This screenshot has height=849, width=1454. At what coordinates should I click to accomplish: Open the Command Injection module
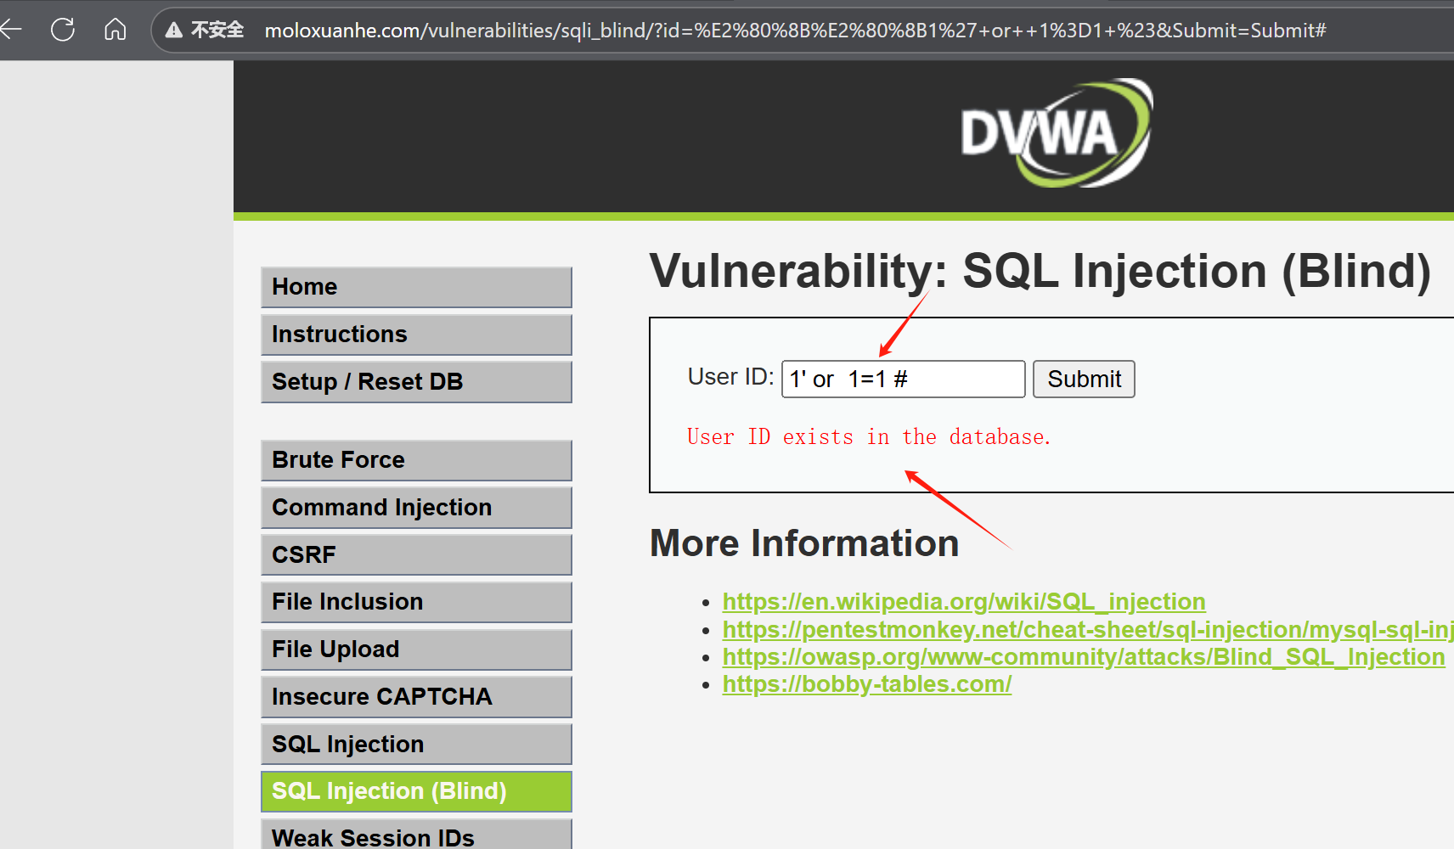point(416,508)
